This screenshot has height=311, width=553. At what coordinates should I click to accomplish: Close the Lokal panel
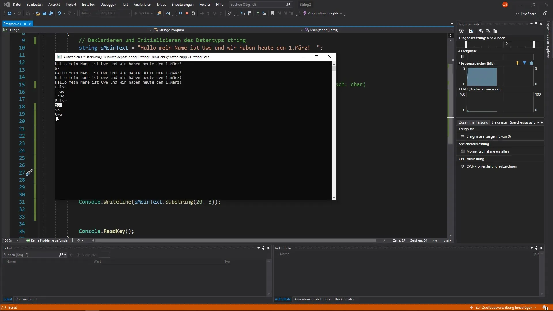(268, 248)
